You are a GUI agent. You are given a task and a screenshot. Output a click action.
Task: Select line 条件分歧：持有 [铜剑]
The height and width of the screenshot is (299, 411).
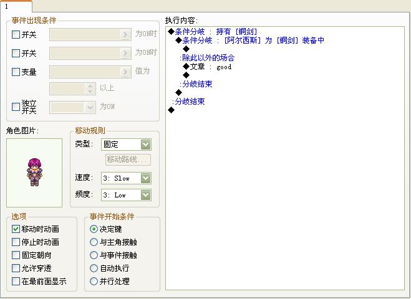(213, 32)
